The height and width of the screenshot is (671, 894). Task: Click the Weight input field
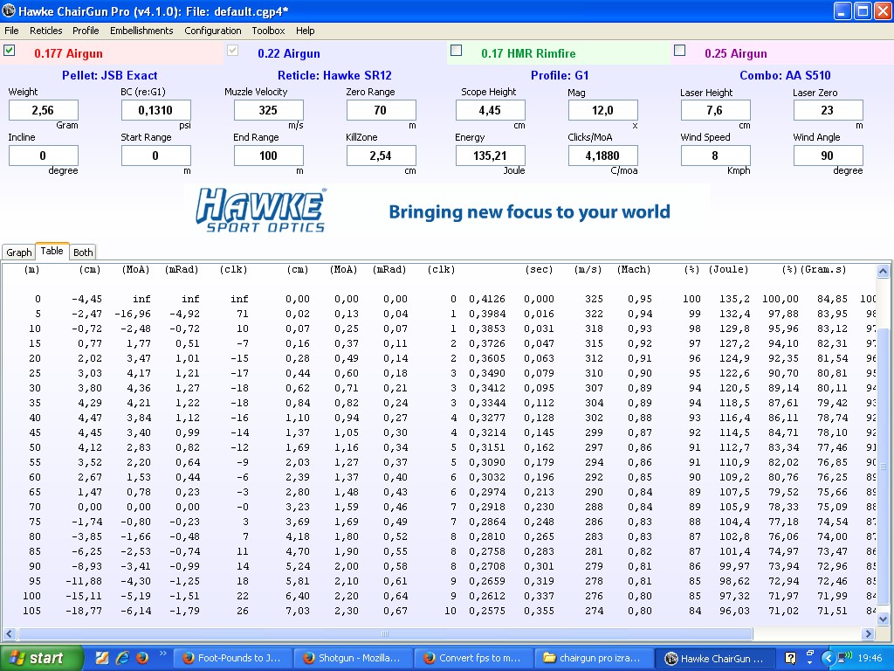pos(44,110)
